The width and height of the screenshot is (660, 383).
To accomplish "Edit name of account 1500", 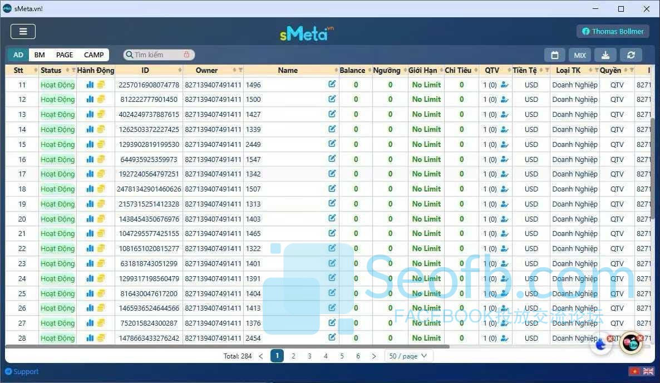I will coord(332,99).
